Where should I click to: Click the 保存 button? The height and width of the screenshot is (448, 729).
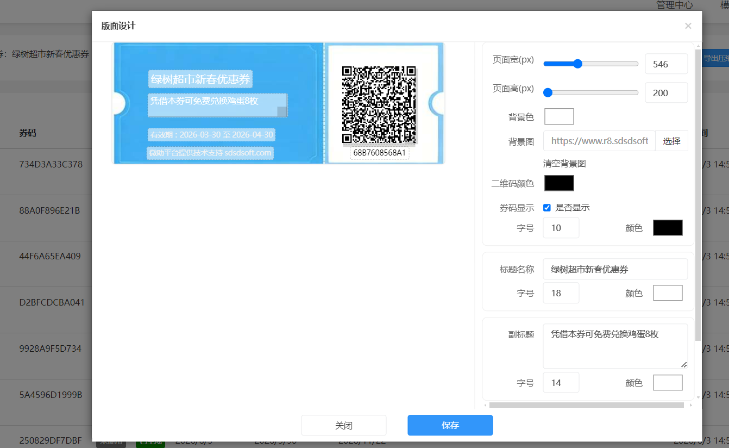(450, 425)
